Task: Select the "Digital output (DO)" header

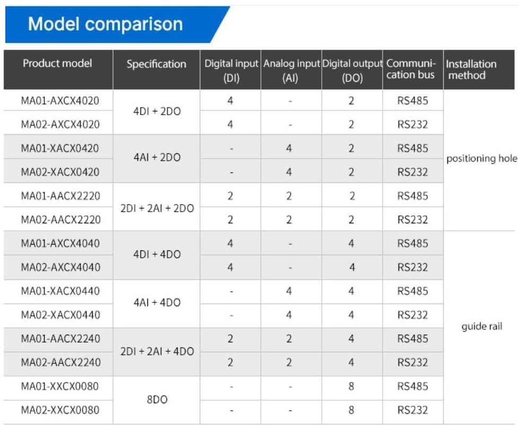Action: [352, 71]
